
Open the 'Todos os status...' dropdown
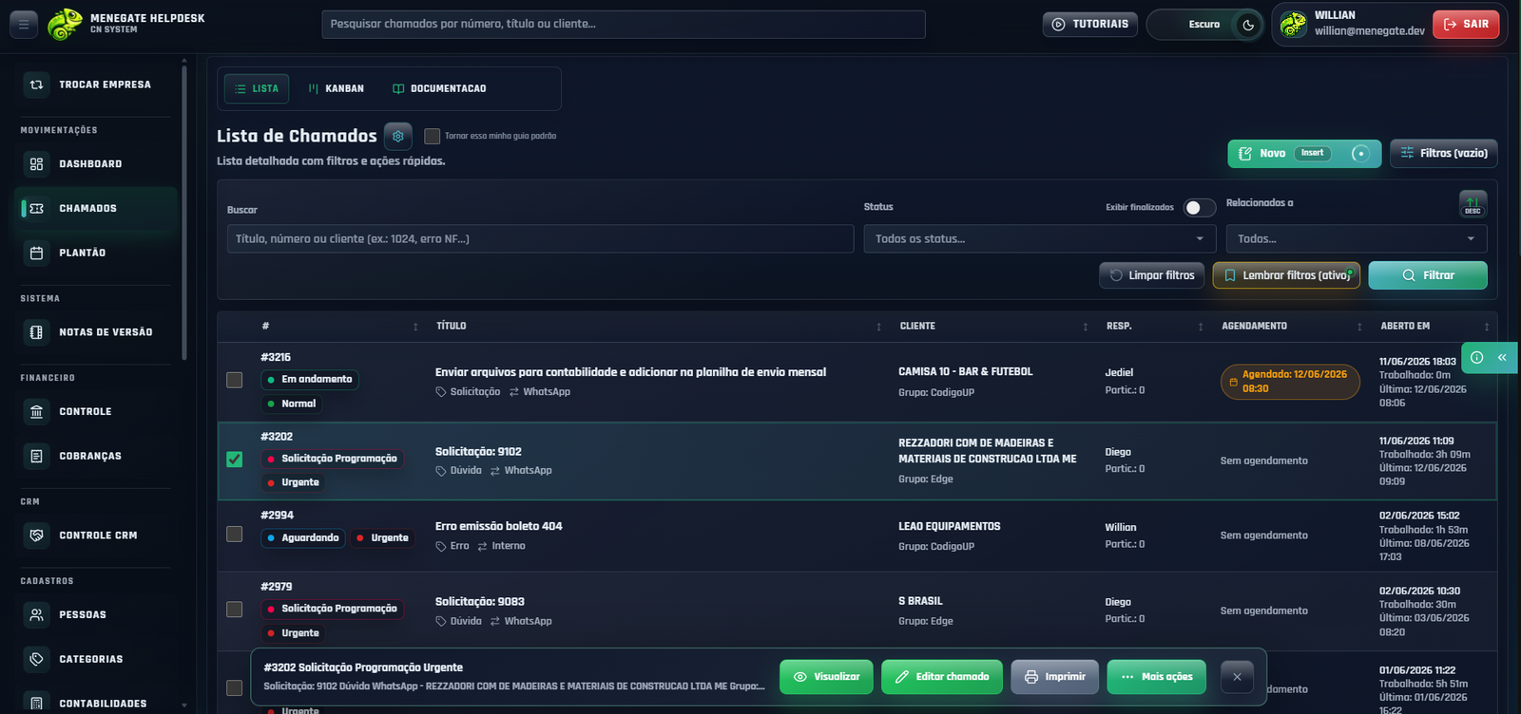pos(1040,239)
